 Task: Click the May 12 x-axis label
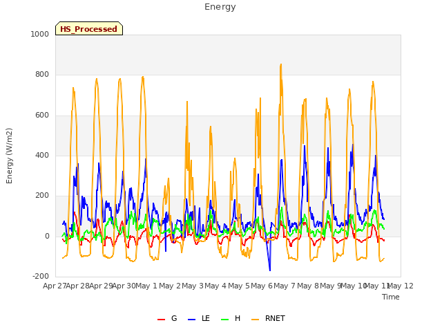point(401,286)
